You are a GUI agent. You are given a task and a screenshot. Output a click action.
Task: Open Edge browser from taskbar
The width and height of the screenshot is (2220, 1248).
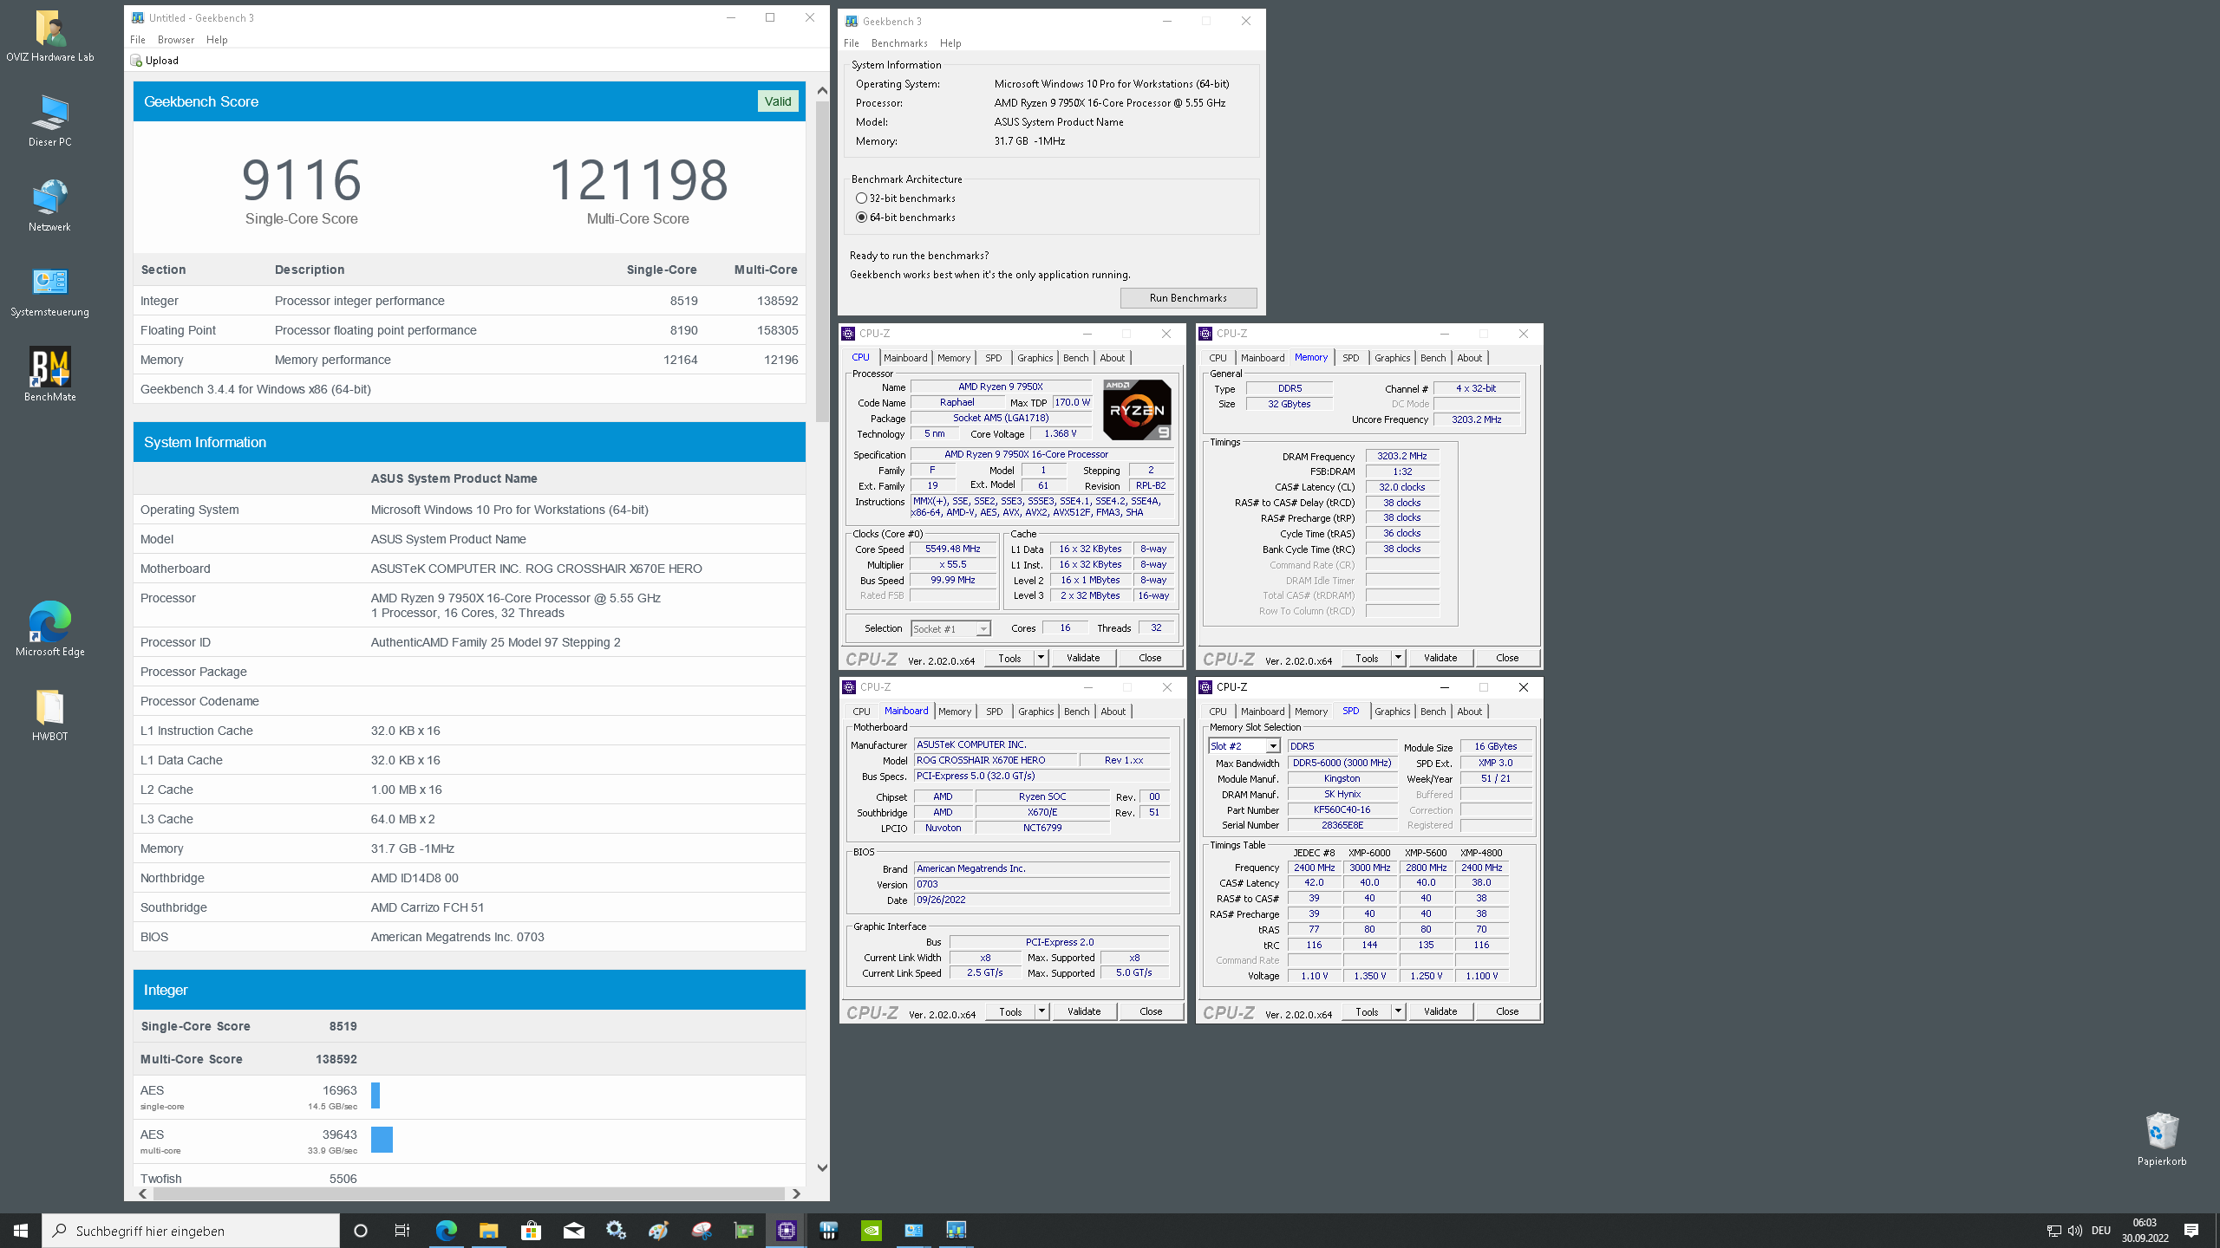446,1231
